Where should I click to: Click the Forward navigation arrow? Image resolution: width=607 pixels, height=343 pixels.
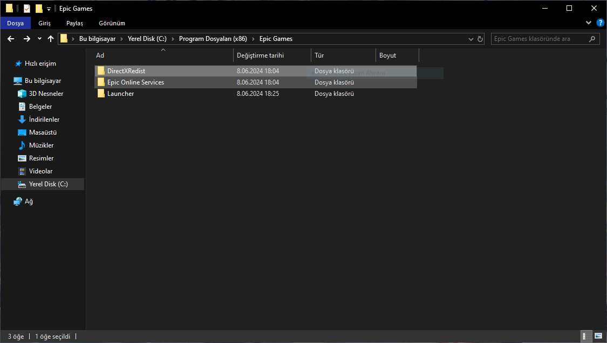pos(27,39)
